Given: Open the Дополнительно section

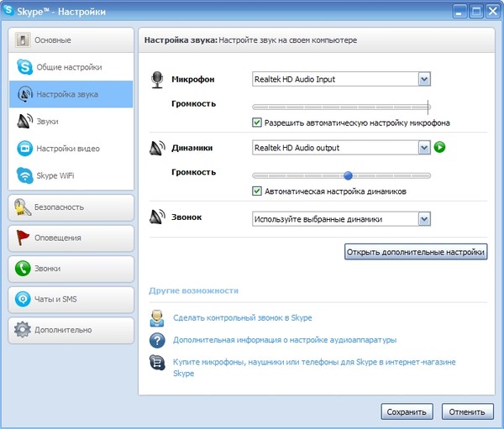Looking at the screenshot, I should (x=71, y=330).
